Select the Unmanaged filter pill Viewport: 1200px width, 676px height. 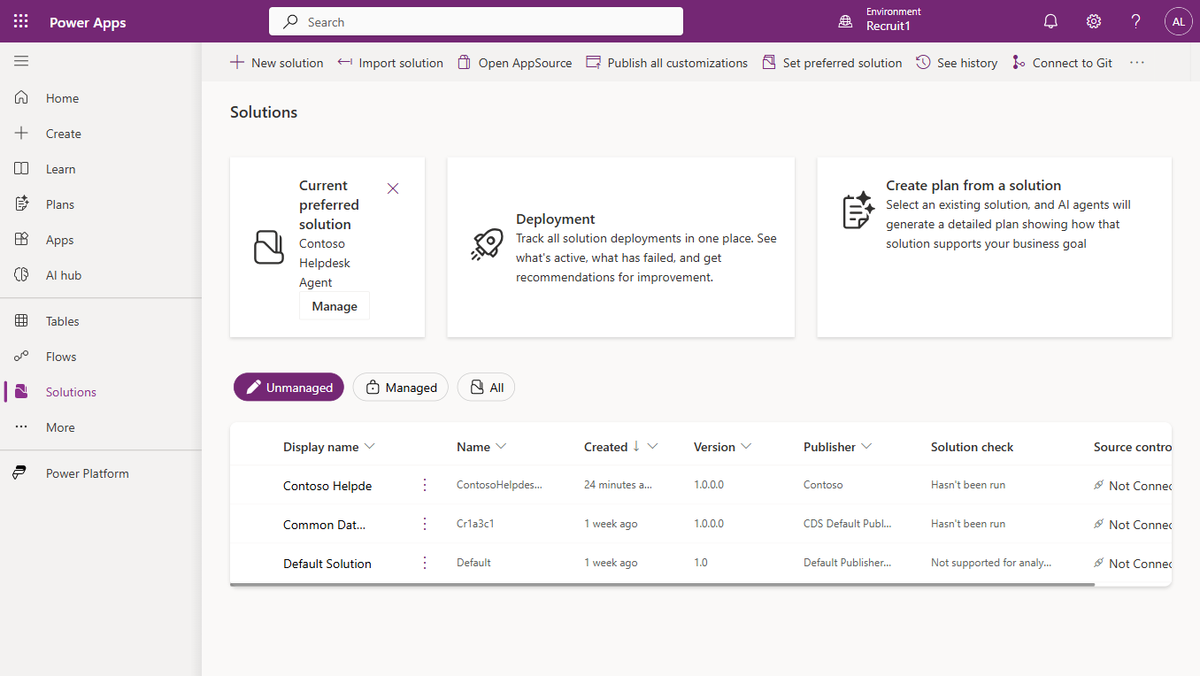[288, 387]
